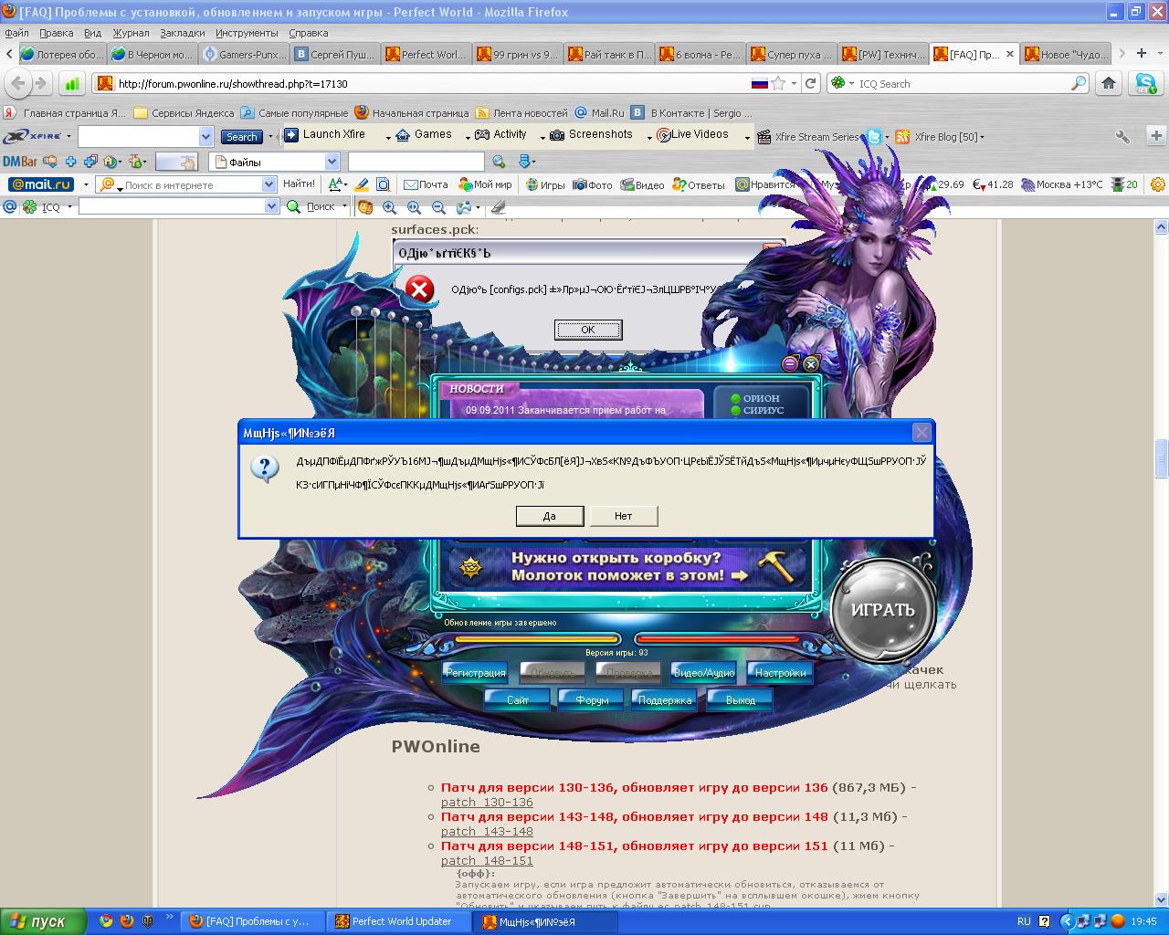Click the hammer banner in the updater
Viewport: 1169px width, 935px height.
pyautogui.click(x=628, y=566)
